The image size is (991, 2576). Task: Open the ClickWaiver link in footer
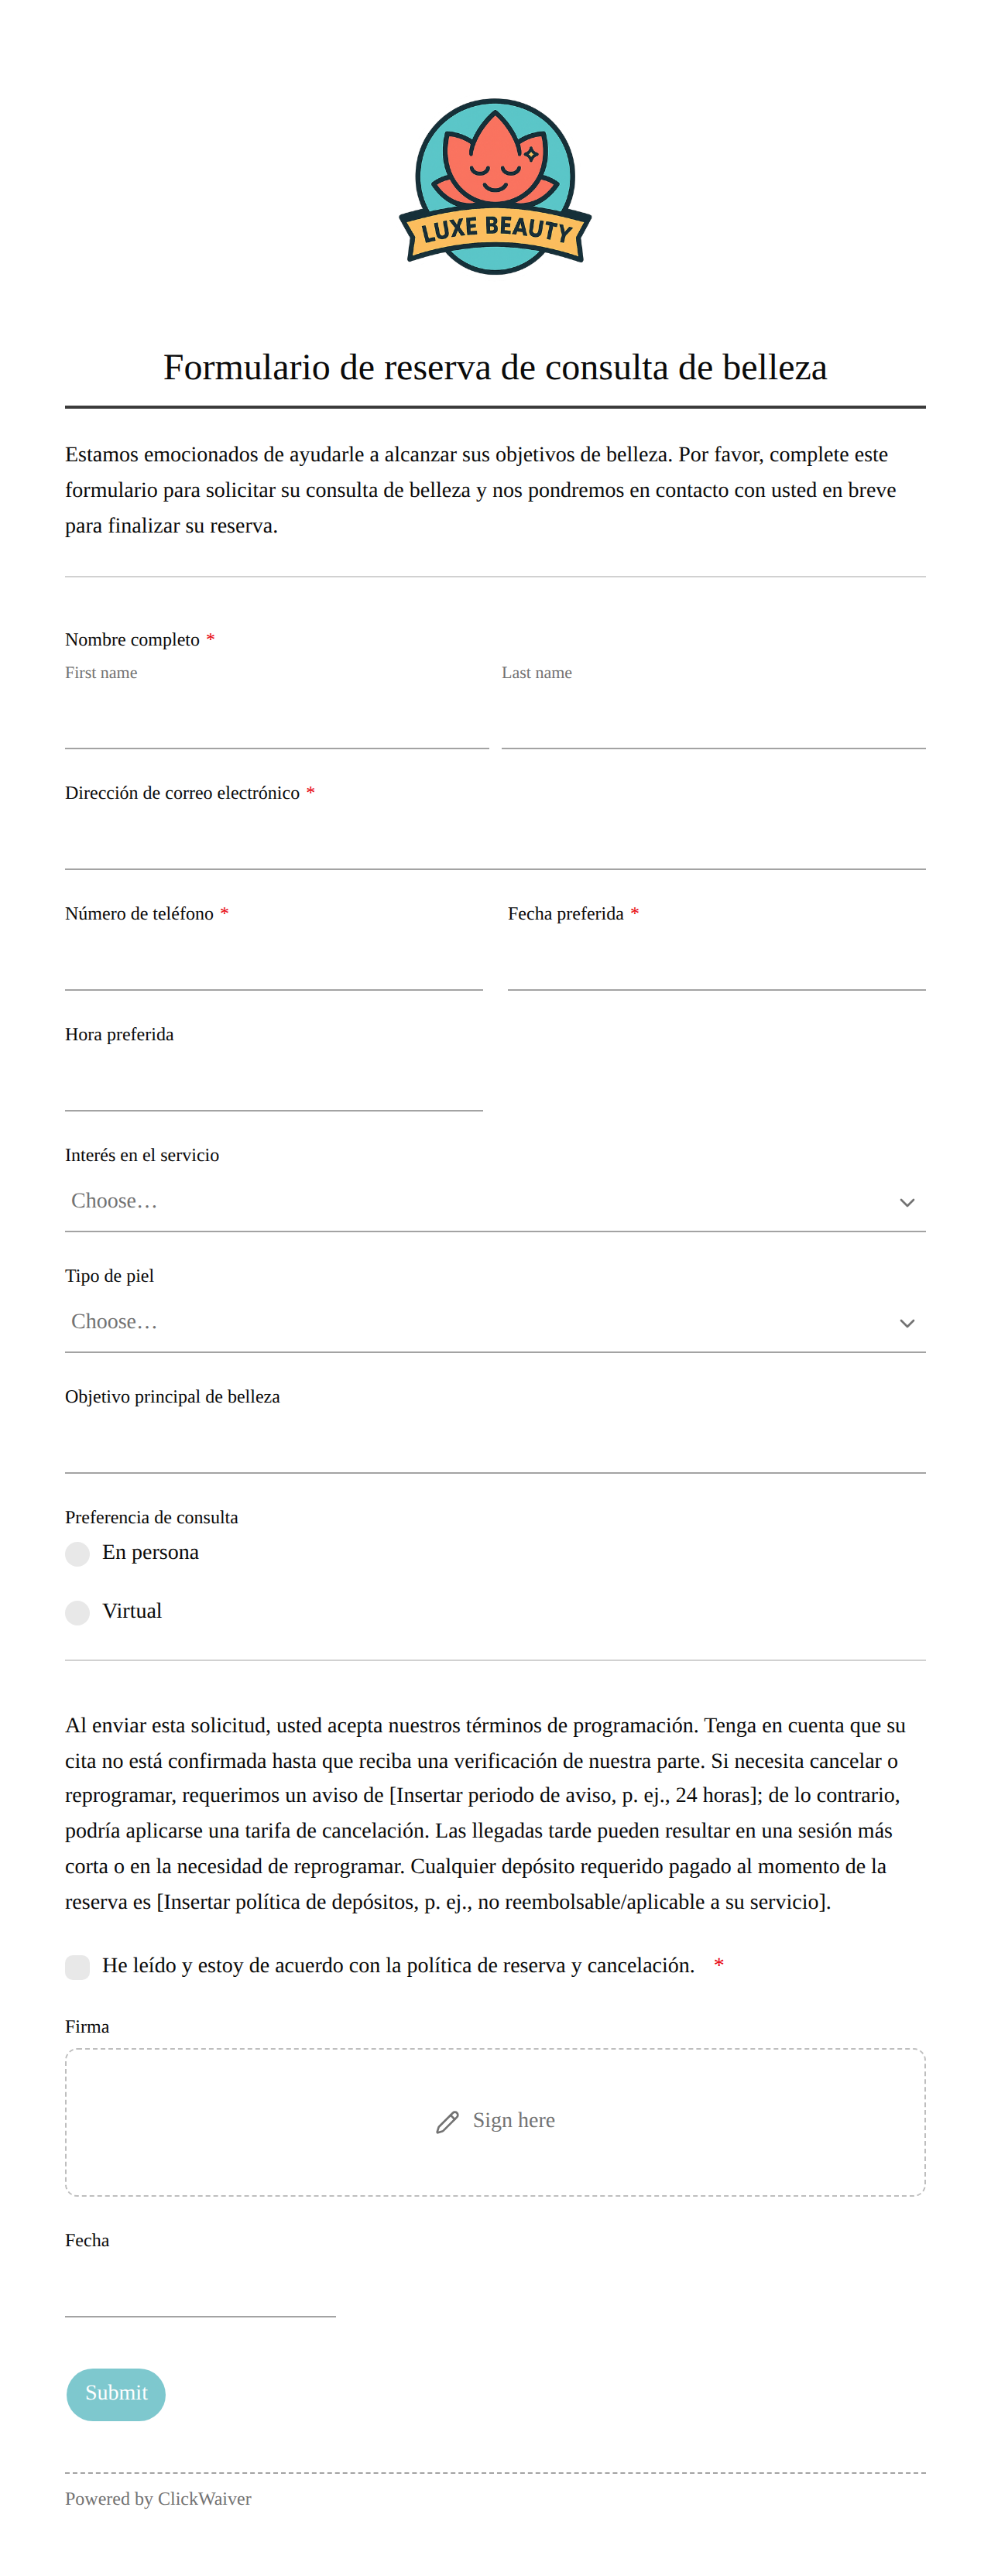pos(204,2498)
